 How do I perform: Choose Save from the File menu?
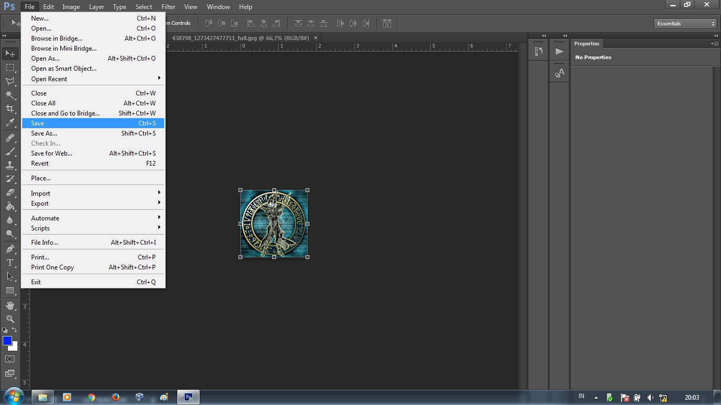pos(93,123)
